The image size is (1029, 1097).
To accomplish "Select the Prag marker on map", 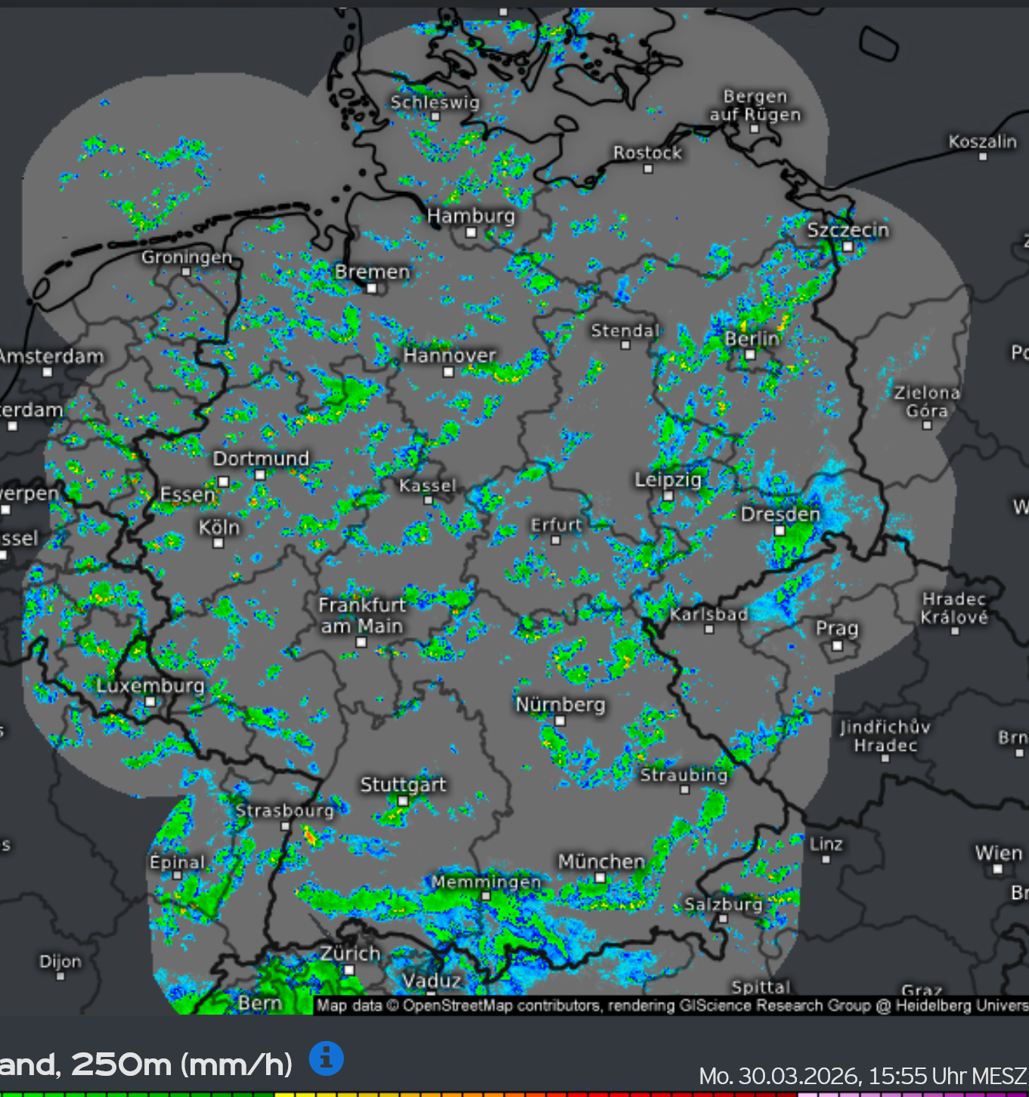I will [x=837, y=646].
